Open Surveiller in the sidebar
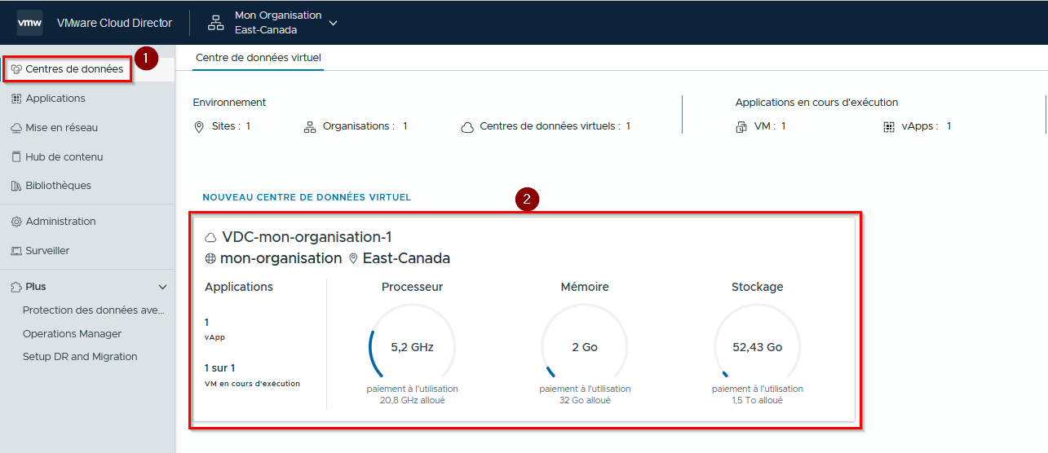The image size is (1048, 453). coord(47,251)
